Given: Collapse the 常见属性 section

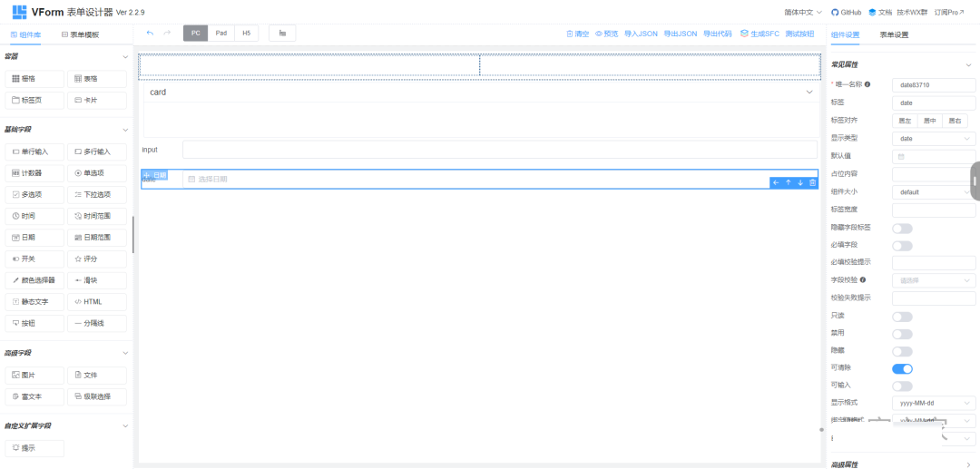Looking at the screenshot, I should 968,65.
